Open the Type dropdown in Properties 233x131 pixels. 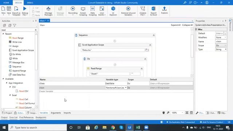(x=226, y=49)
